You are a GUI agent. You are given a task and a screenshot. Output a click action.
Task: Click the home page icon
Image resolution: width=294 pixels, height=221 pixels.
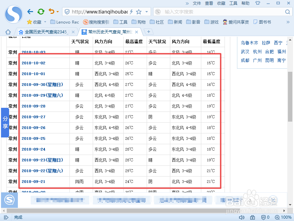(x=8, y=32)
